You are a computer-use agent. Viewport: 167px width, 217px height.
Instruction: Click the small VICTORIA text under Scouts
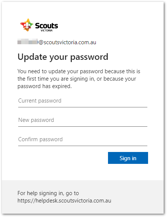(x=47, y=30)
